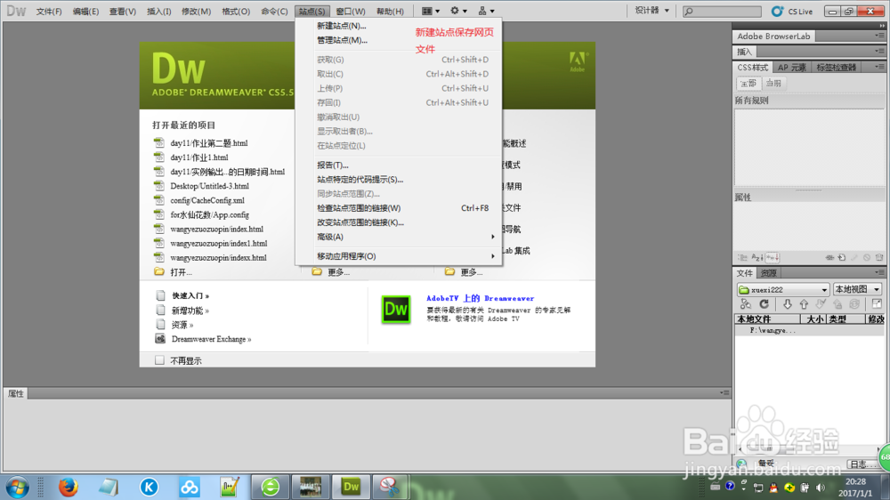This screenshot has height=500, width=890.
Task: Click the Open folder icon in recent items
Action: pyautogui.click(x=159, y=272)
